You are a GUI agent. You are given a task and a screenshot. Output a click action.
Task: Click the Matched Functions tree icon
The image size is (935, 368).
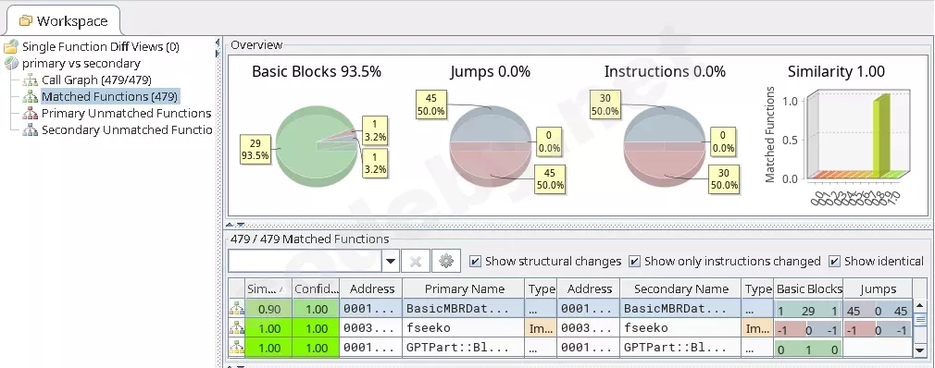click(31, 96)
